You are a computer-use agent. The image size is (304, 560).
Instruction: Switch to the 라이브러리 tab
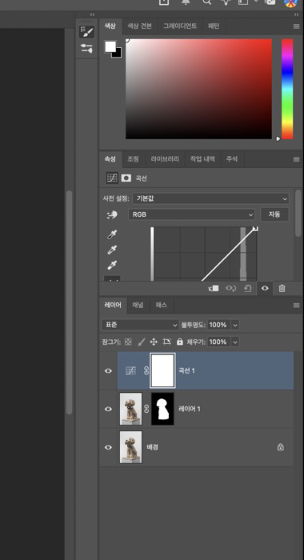click(165, 159)
